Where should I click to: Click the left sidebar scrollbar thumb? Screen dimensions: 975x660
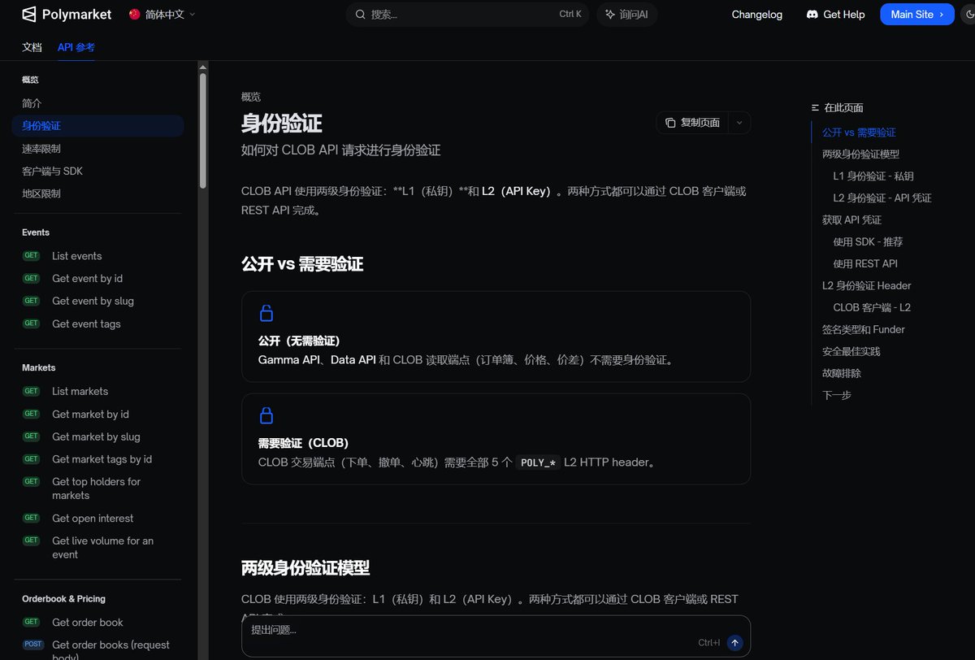point(203,131)
